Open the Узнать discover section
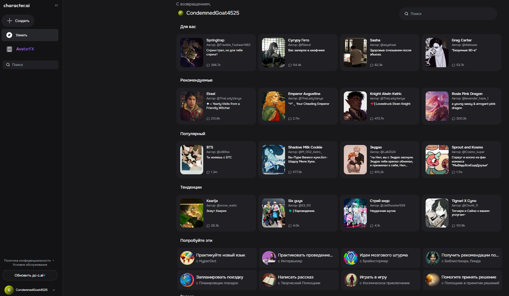 tap(30, 35)
